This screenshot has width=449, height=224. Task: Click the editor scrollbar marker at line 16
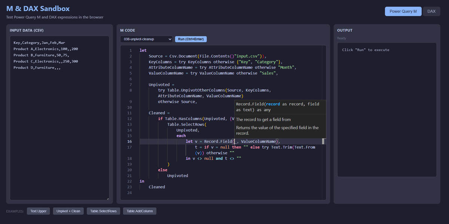323,141
